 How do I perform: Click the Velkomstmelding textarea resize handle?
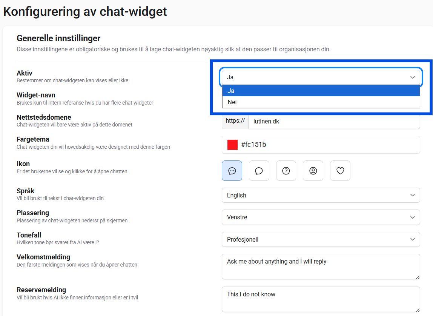[x=418, y=277]
